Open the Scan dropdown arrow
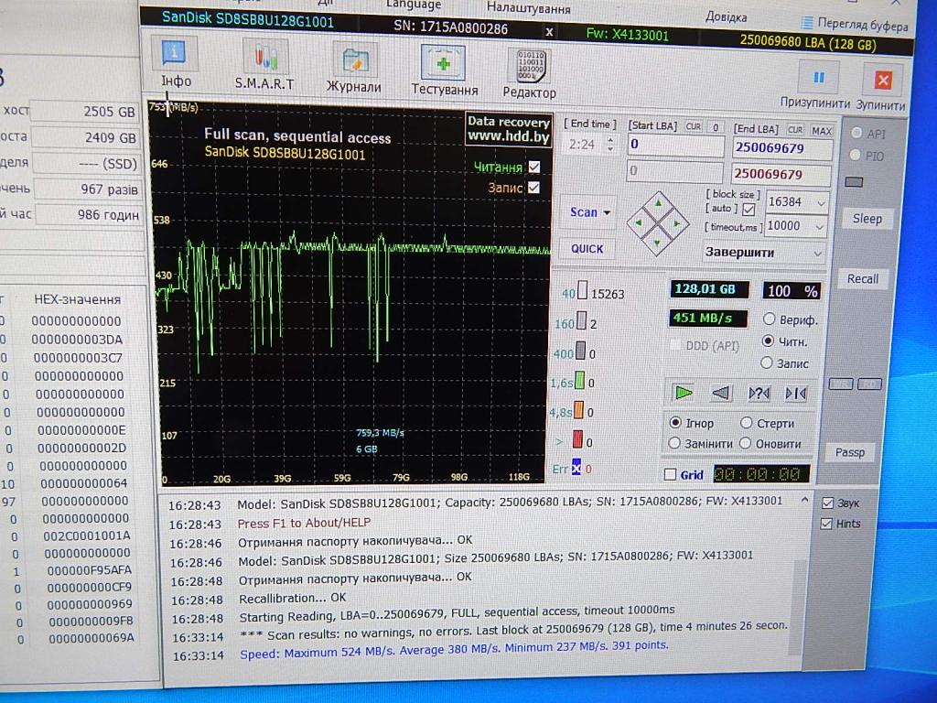Screen dimensions: 937x703 click(x=608, y=212)
